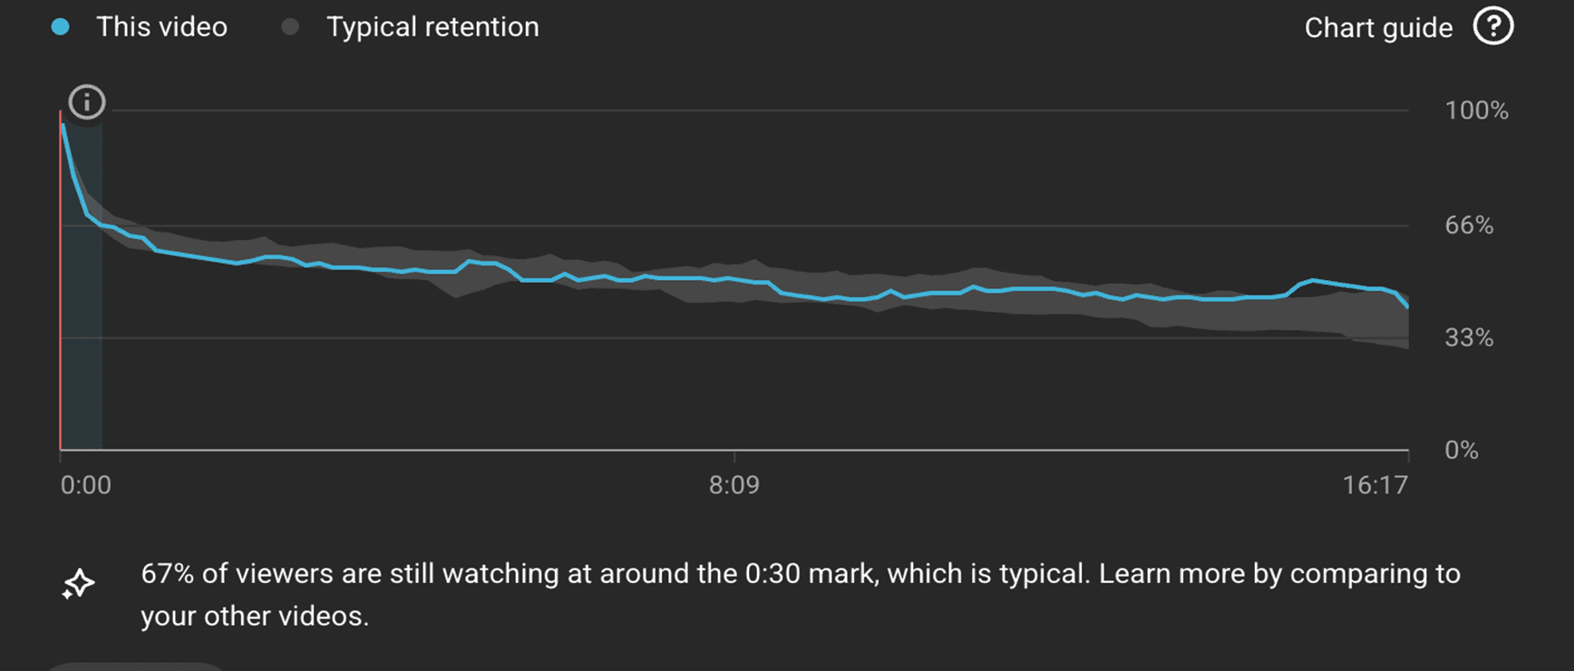1574x671 pixels.
Task: Click the blue retention line's final end point
Action: point(1407,306)
